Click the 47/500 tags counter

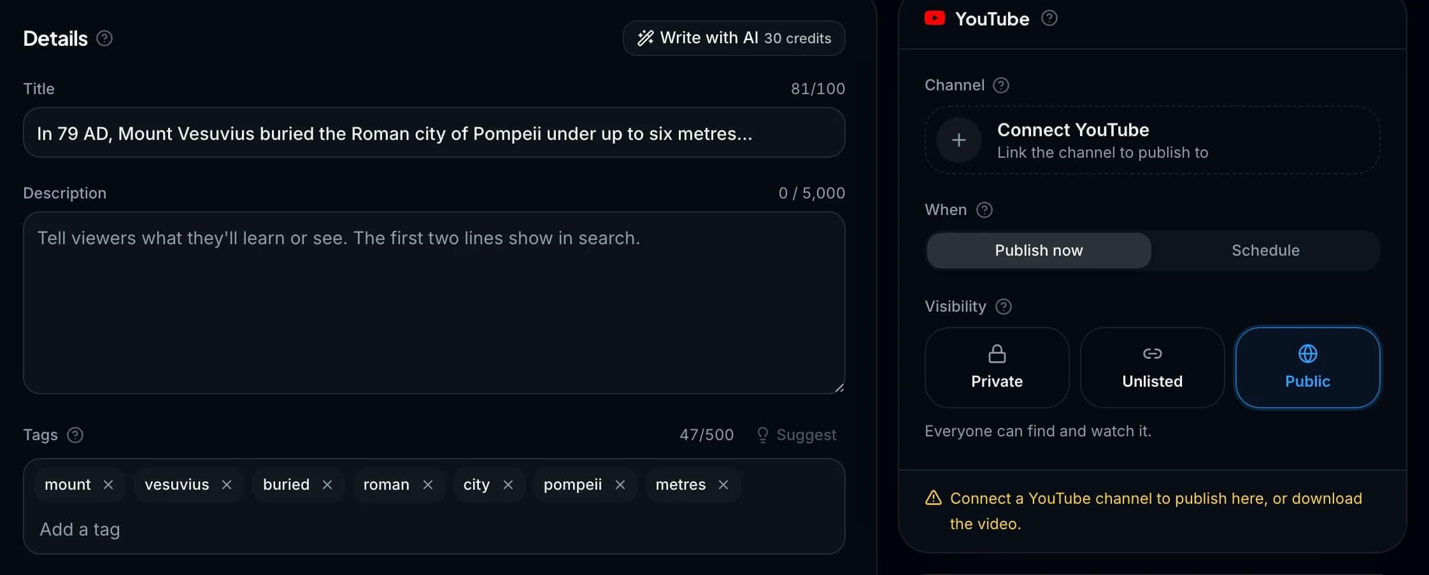coord(706,435)
